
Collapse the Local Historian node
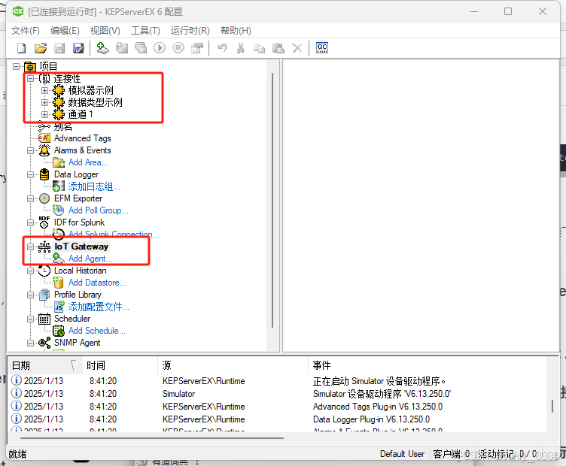tap(31, 271)
